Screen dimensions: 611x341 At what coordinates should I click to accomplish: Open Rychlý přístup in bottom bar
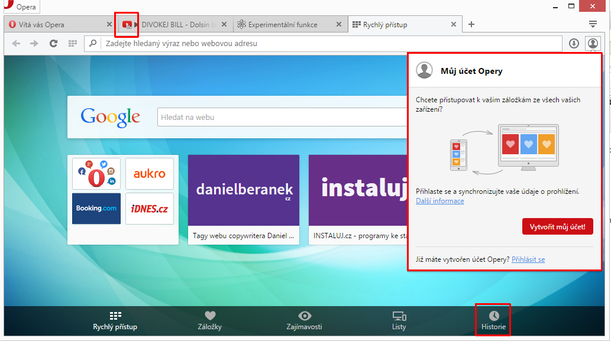pos(115,321)
